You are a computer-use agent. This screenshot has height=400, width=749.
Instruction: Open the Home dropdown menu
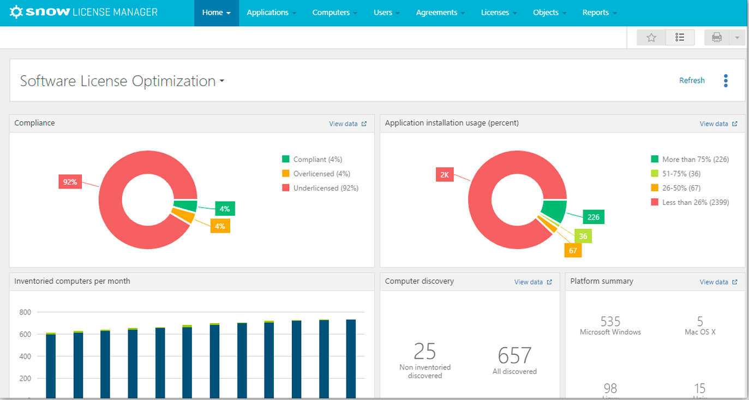pyautogui.click(x=216, y=13)
